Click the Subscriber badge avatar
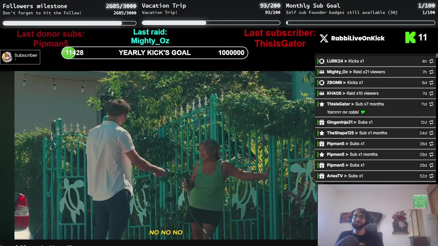438x246 pixels. pos(7,57)
